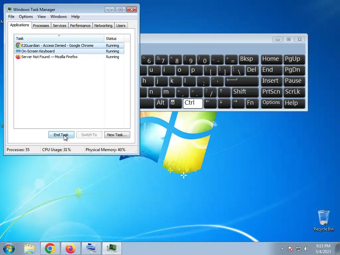Open Firefox from the taskbar
Viewport: 340px width, 255px height.
70,248
